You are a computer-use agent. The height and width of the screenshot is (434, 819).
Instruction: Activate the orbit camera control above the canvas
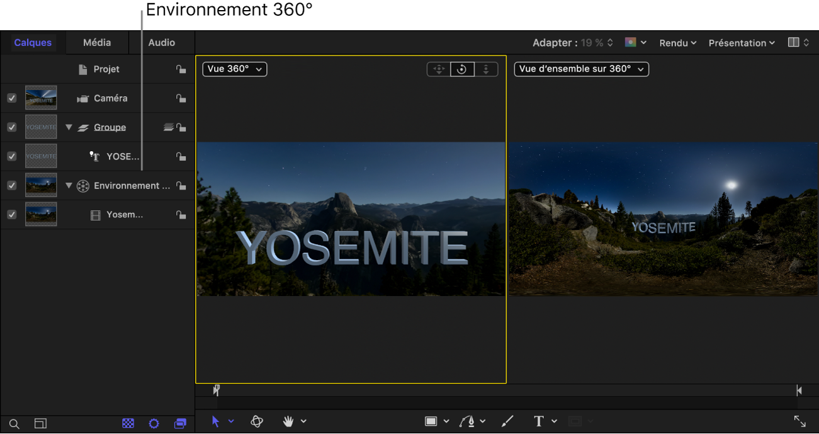(461, 69)
